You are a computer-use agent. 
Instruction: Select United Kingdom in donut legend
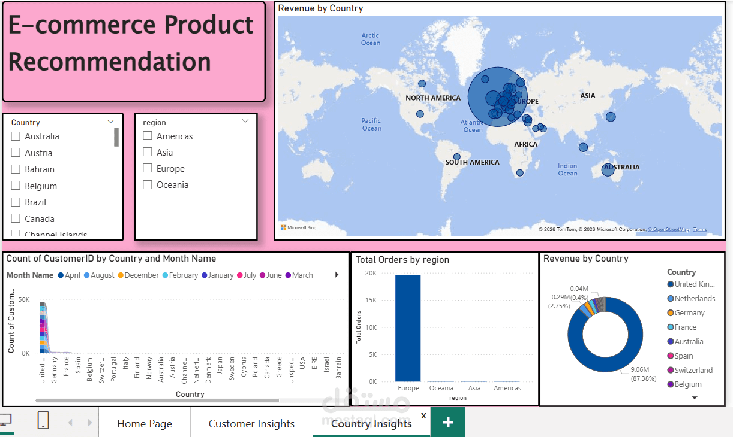(690, 284)
